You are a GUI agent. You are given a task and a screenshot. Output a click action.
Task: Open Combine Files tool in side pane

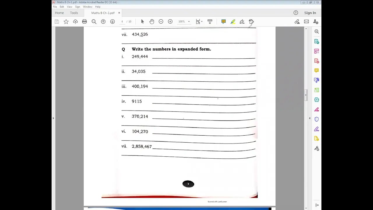tap(317, 80)
